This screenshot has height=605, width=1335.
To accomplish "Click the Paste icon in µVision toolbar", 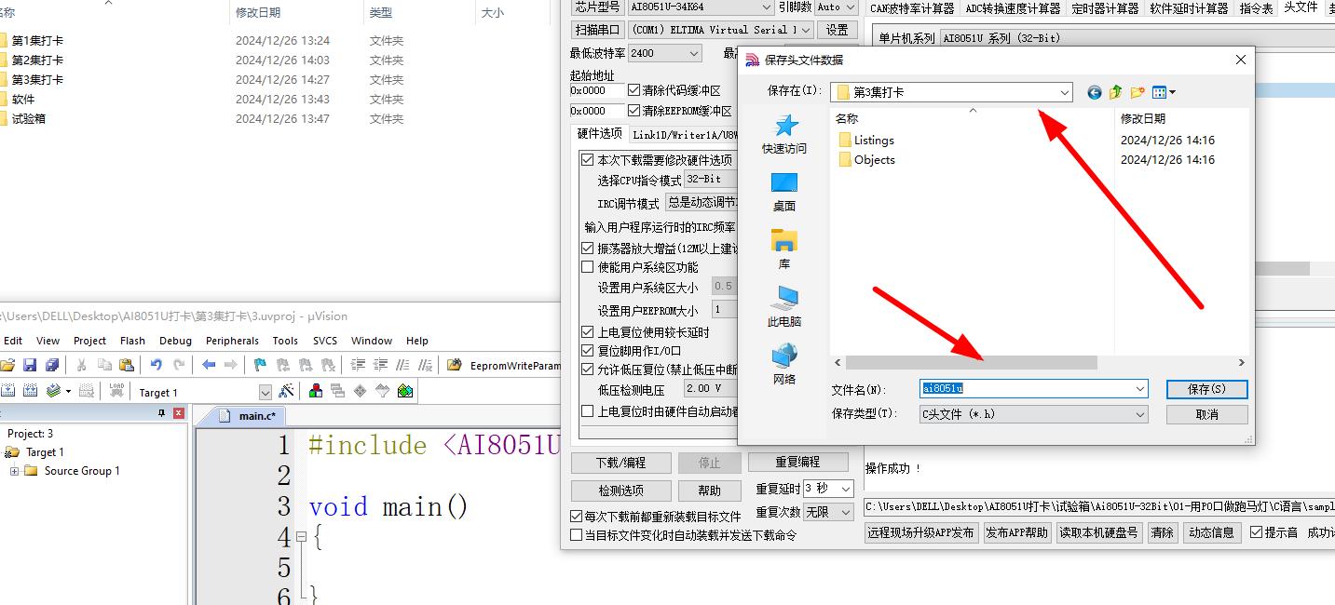I will point(127,365).
